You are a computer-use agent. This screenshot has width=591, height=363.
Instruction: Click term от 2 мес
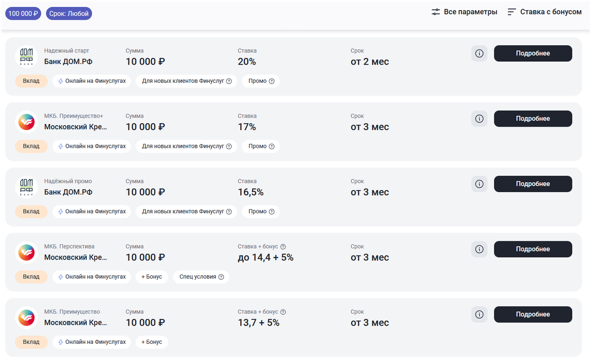click(x=370, y=62)
